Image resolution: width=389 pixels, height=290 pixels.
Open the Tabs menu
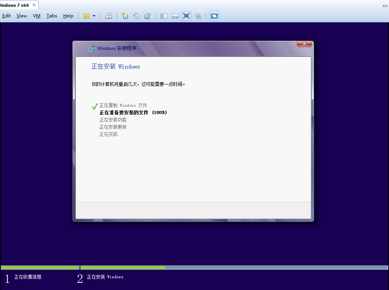point(51,16)
